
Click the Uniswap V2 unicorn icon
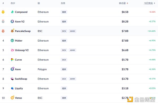coord(12,50)
